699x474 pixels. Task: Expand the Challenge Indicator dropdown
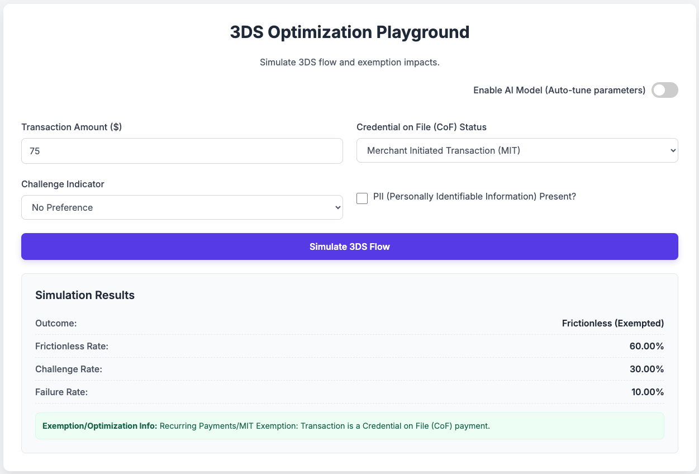[x=182, y=207]
